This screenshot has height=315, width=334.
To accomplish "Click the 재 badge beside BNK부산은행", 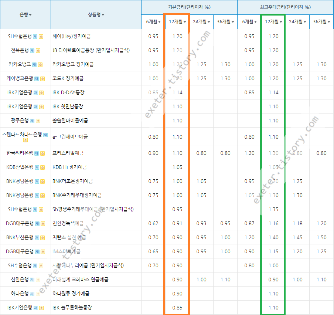I will [x=37, y=238].
